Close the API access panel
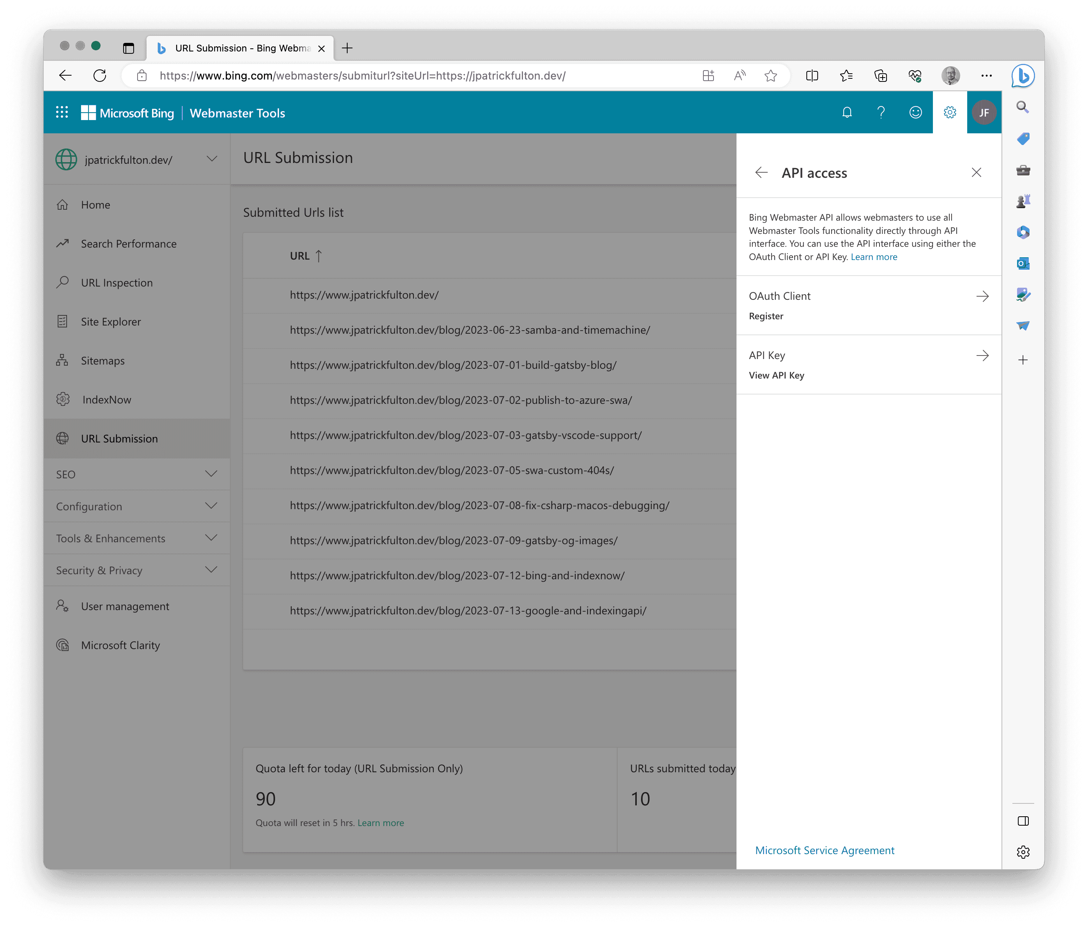This screenshot has width=1088, height=927. [x=977, y=172]
